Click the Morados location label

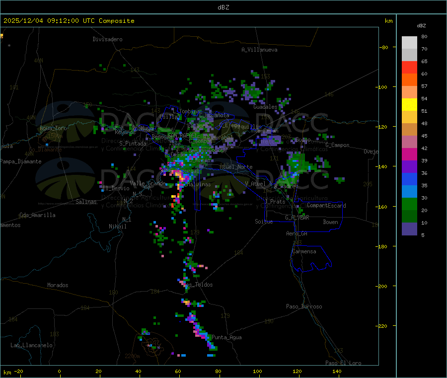click(x=58, y=285)
